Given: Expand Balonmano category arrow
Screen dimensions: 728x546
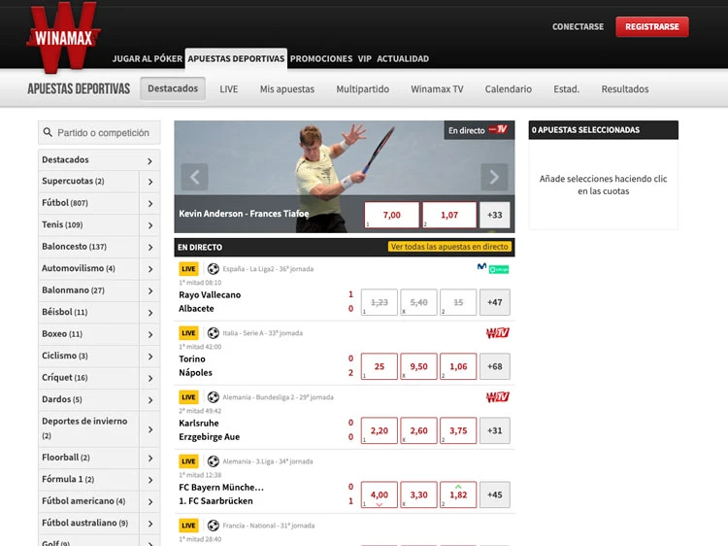Looking at the screenshot, I should point(149,290).
